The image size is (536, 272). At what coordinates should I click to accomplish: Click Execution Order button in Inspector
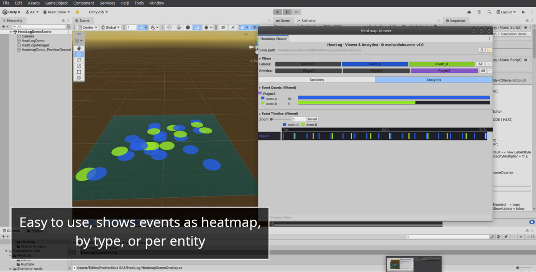tap(515, 34)
